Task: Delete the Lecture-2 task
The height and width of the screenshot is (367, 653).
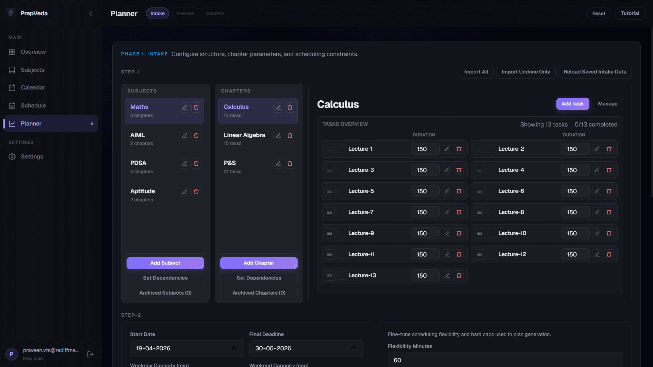Action: tap(609, 149)
